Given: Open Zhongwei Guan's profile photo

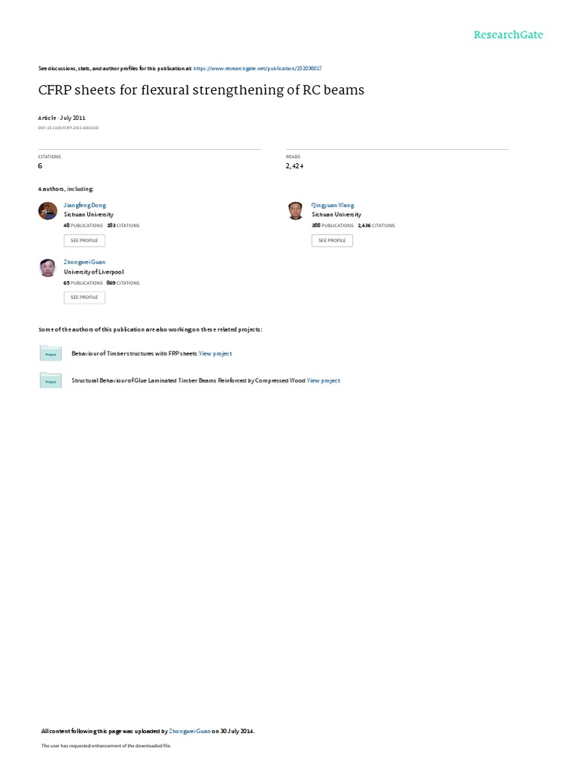Looking at the screenshot, I should point(48,267).
